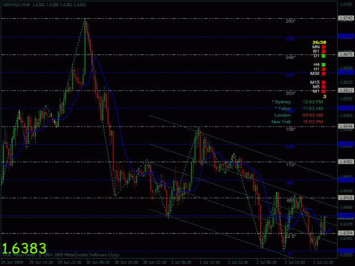The image size is (355, 266).
Task: Click the 1.6546 price level tag
Action: pos(346,126)
